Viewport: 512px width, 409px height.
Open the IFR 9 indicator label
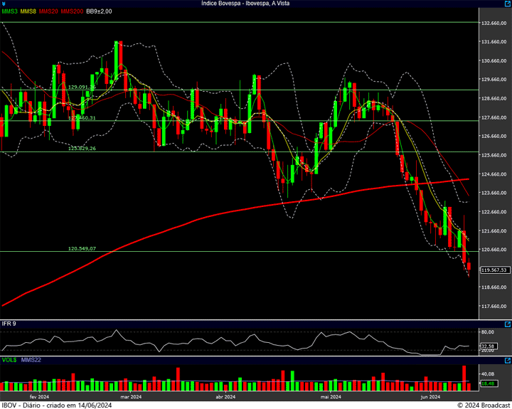click(9, 324)
